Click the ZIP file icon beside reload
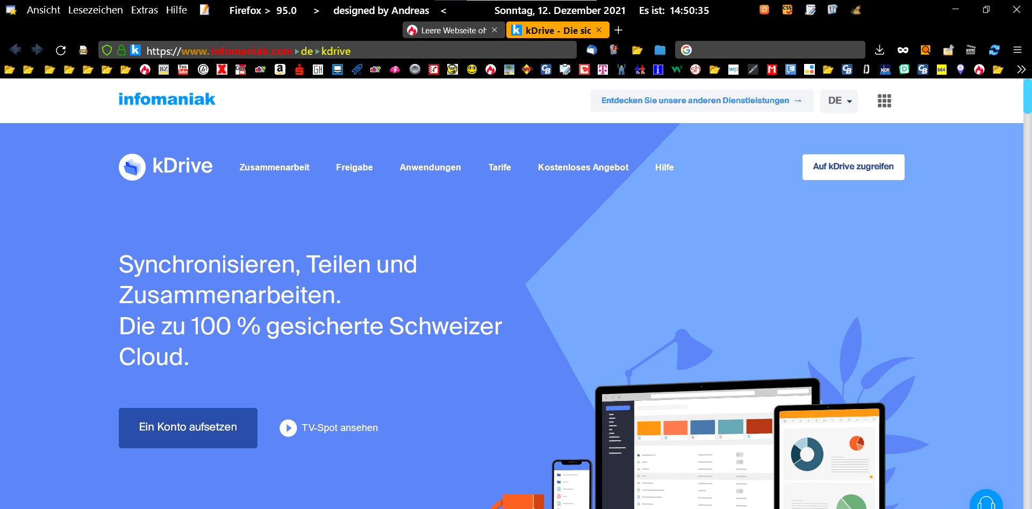The width and height of the screenshot is (1032, 509). (x=83, y=50)
